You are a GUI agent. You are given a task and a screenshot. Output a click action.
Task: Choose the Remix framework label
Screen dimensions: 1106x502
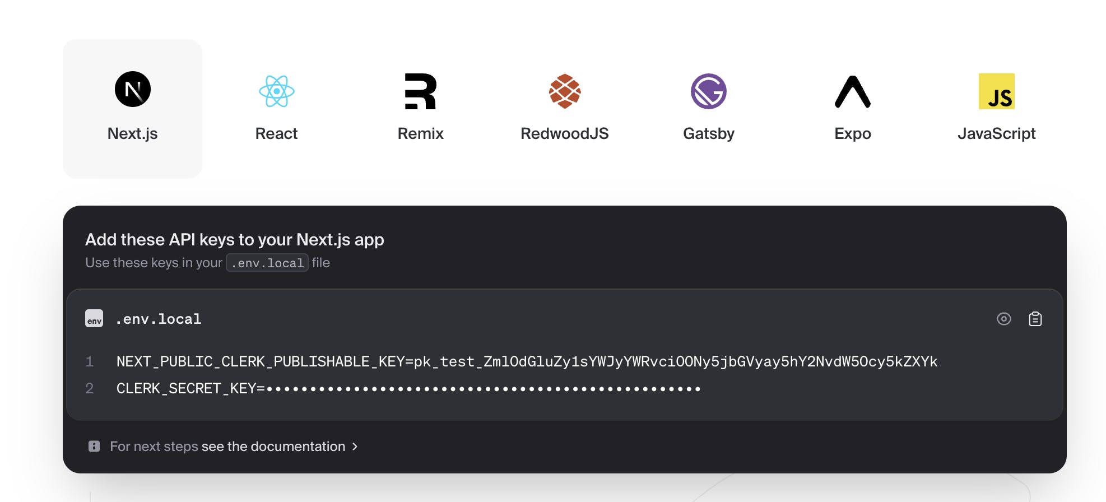421,133
